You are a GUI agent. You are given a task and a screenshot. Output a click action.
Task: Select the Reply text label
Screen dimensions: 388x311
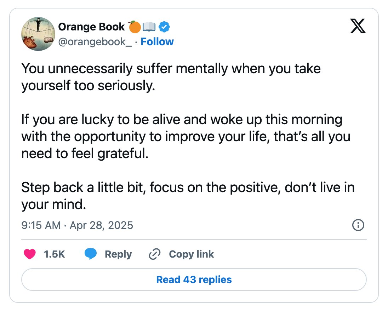pyautogui.click(x=118, y=254)
